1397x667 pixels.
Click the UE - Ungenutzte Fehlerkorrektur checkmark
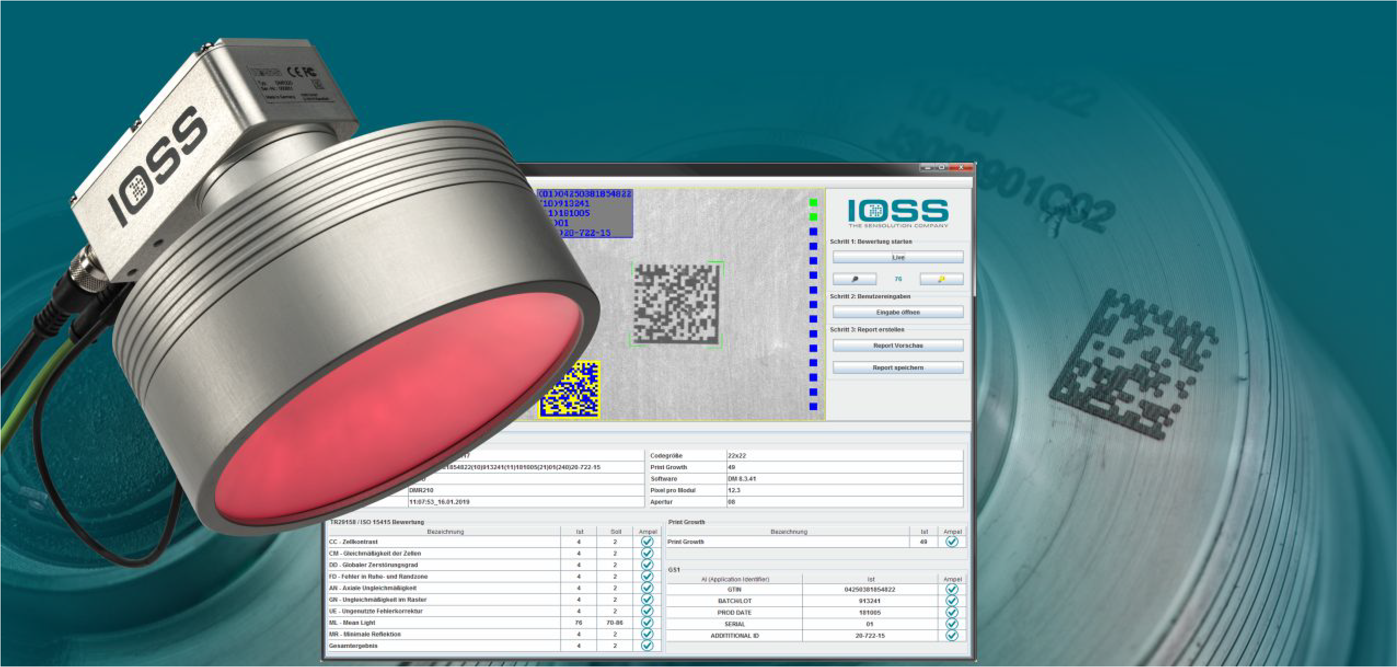647,611
